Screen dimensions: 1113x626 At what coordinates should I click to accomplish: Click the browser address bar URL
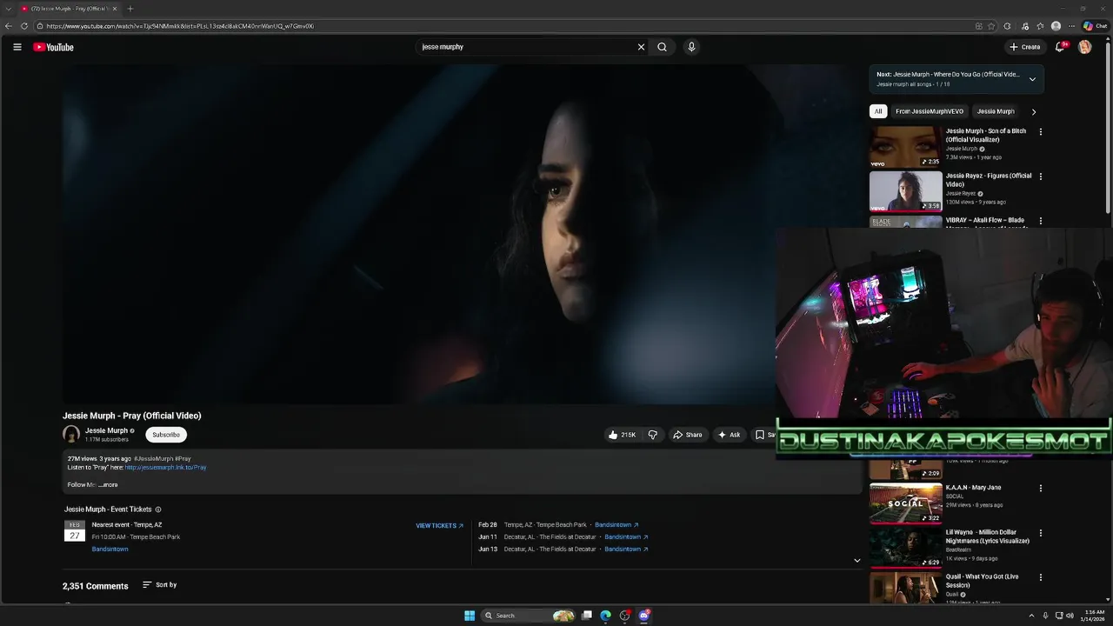point(180,26)
